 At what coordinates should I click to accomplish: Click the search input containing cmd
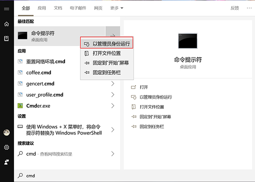(134, 176)
